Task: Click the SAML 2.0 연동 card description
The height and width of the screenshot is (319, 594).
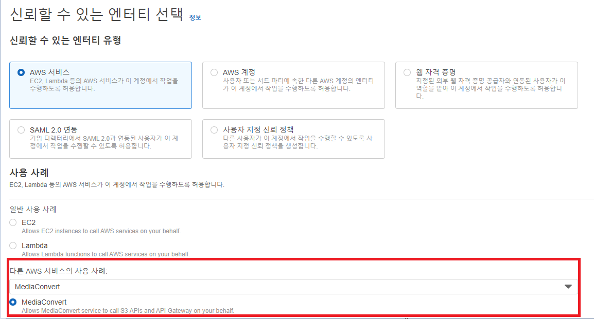Action: pyautogui.click(x=104, y=142)
